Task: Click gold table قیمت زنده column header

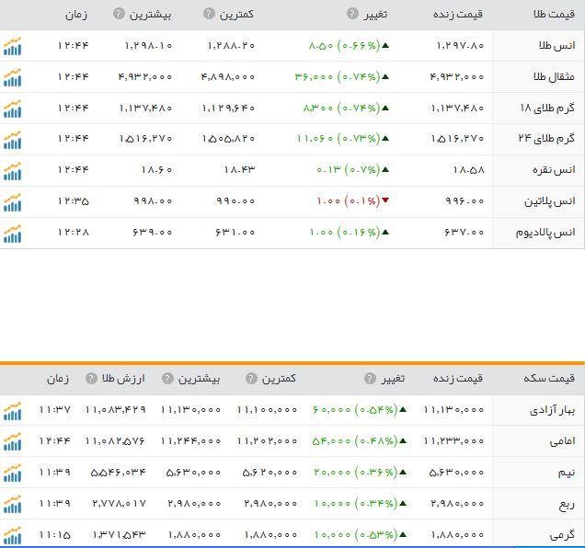Action: click(x=458, y=15)
